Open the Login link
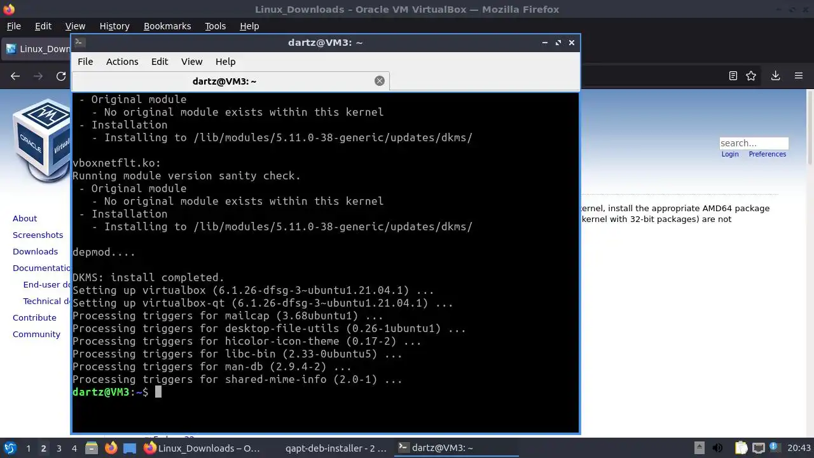 pyautogui.click(x=730, y=154)
